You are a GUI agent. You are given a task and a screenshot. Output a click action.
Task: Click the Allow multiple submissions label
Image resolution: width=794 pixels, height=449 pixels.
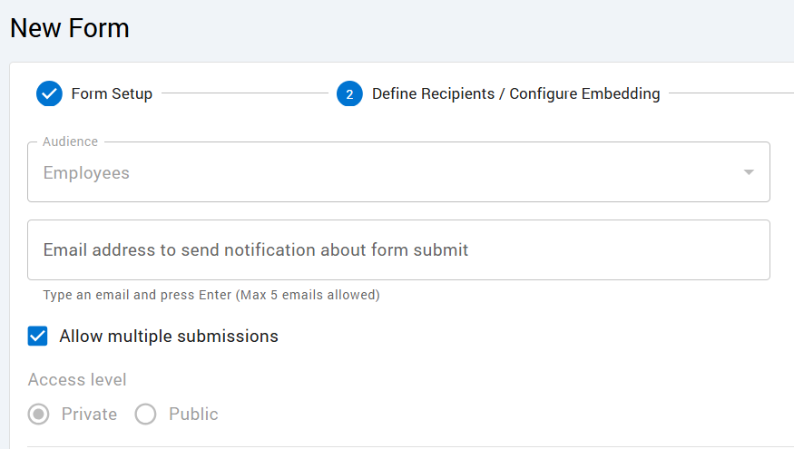point(169,337)
